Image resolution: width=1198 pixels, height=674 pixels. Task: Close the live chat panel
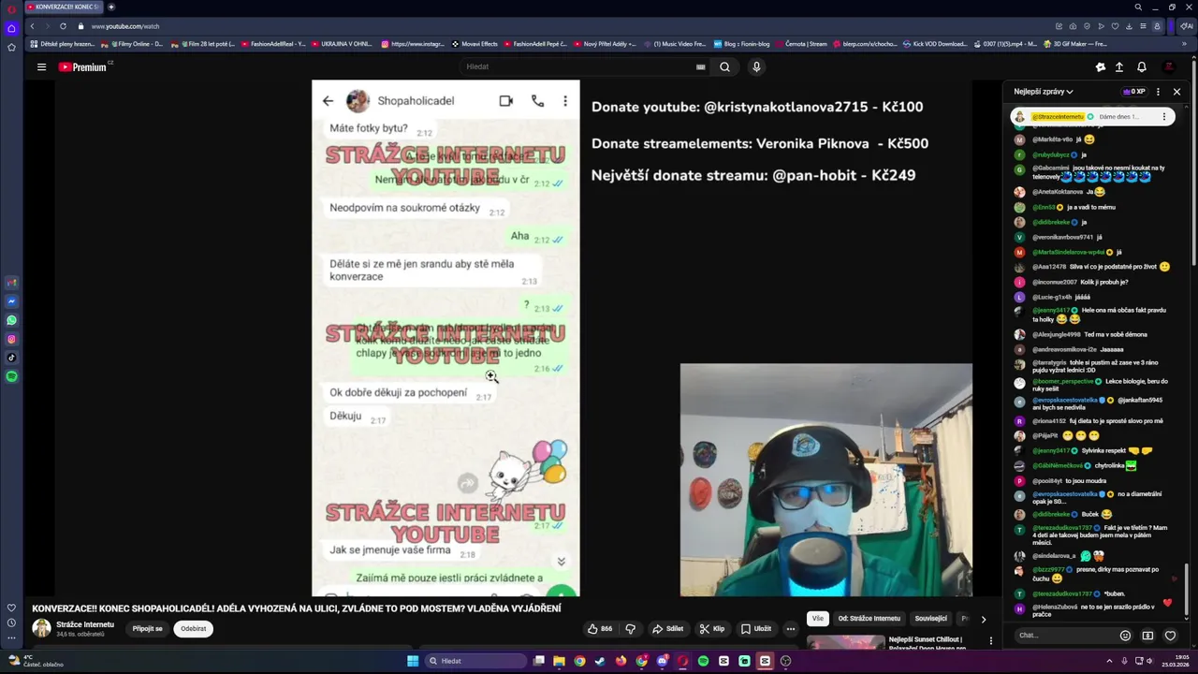[x=1176, y=92]
